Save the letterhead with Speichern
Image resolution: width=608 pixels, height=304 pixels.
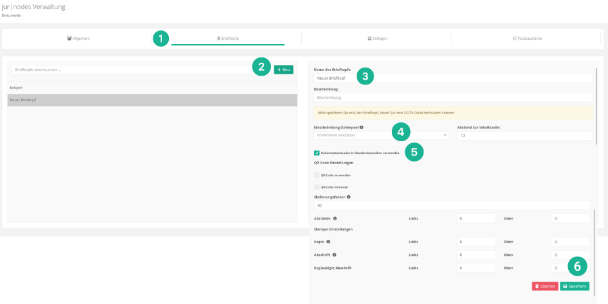[574, 286]
